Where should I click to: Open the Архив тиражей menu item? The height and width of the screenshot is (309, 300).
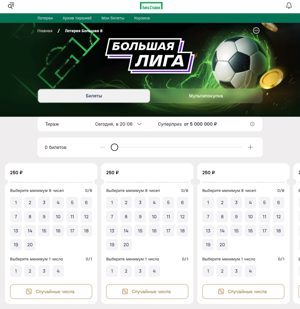coord(77,18)
